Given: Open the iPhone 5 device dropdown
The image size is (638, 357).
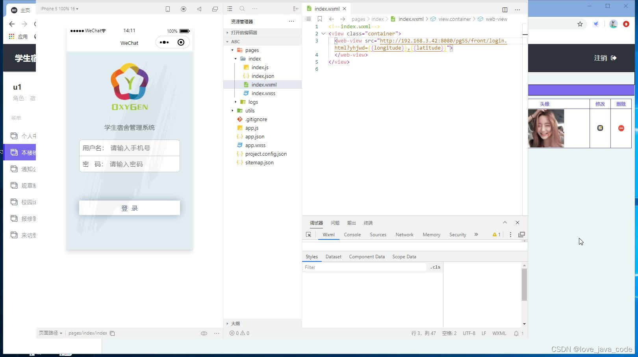Looking at the screenshot, I should click(59, 9).
